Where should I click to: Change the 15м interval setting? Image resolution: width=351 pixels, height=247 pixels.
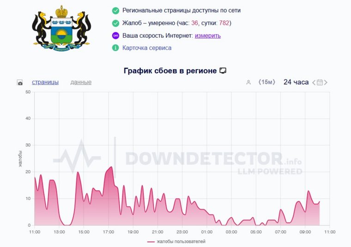click(x=266, y=82)
